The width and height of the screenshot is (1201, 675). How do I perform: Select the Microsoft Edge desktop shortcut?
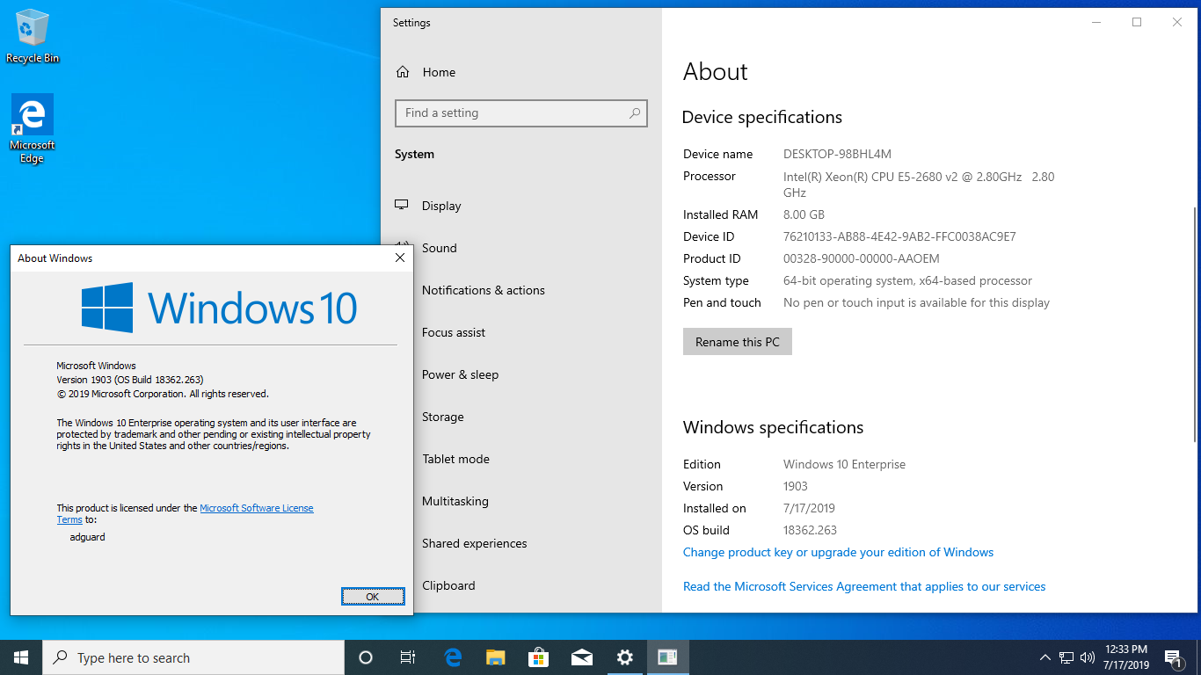33,129
